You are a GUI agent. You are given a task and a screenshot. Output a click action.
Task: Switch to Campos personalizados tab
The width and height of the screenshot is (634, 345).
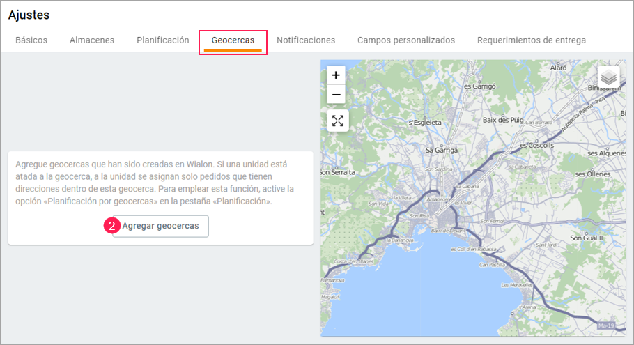point(406,40)
